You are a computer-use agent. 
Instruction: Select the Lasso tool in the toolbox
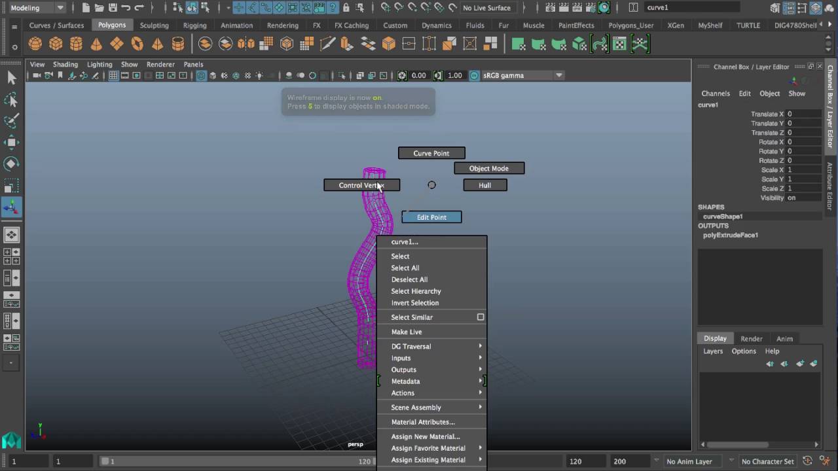[x=11, y=100]
